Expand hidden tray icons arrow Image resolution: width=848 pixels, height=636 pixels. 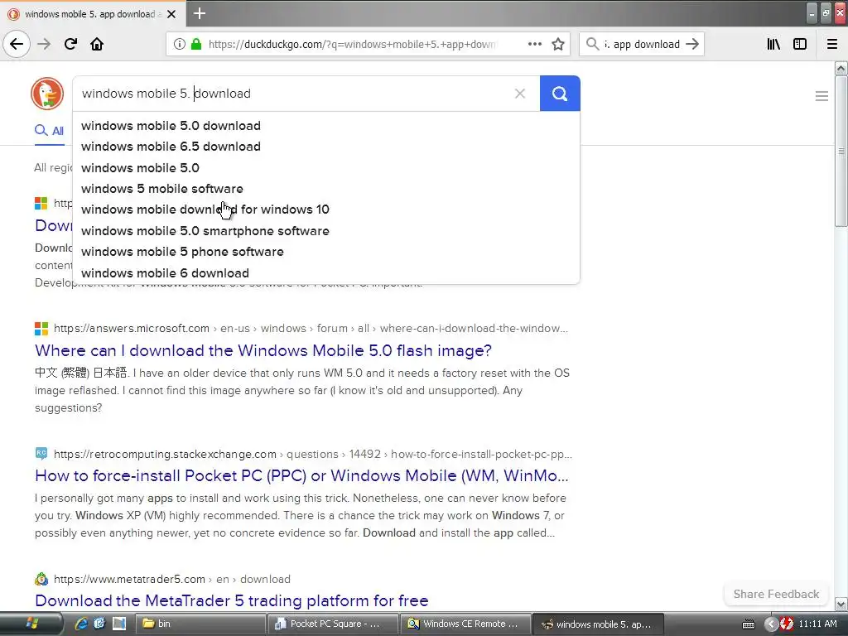click(x=771, y=624)
